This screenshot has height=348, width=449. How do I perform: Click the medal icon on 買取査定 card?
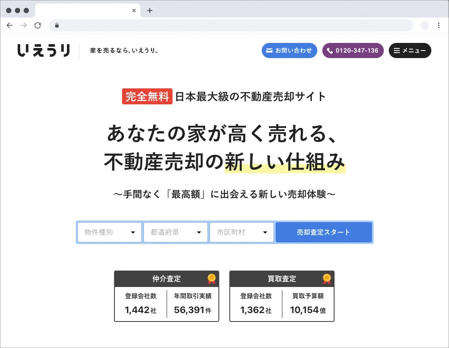tap(327, 279)
